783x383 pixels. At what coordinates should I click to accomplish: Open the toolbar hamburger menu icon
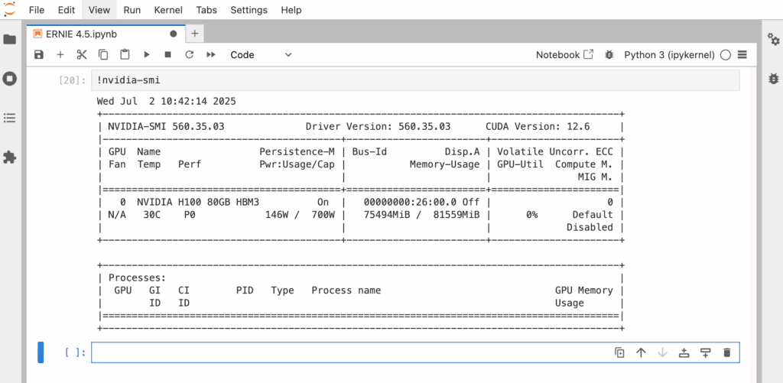[x=742, y=55]
